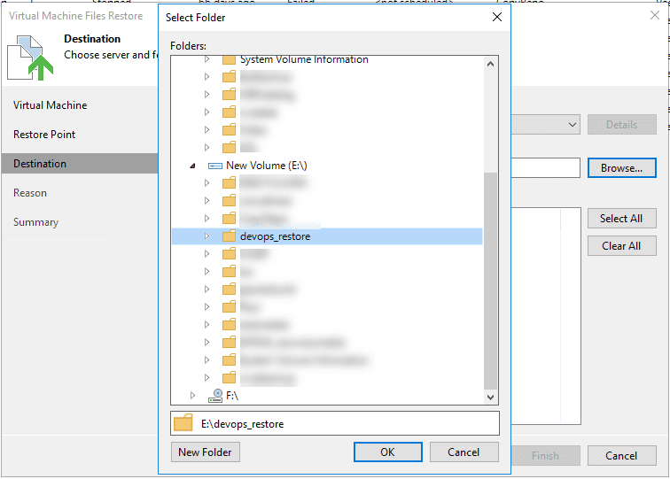Click the Destination file-restore wizard icon

(30, 58)
